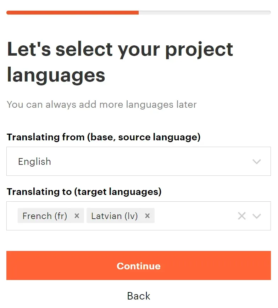The width and height of the screenshot is (278, 308).
Task: Select the French (fr) tag label
Action: [45, 216]
